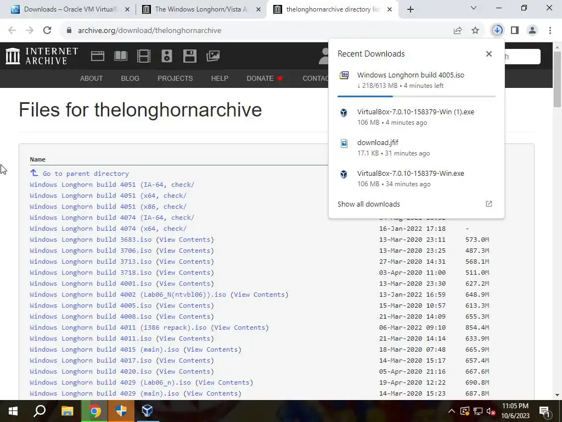Image resolution: width=562 pixels, height=422 pixels.
Task: Open a new tab
Action: [411, 10]
